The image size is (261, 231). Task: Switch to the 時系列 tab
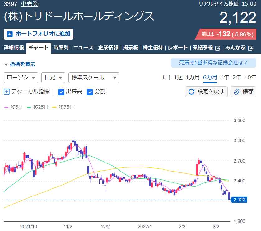click(x=61, y=48)
